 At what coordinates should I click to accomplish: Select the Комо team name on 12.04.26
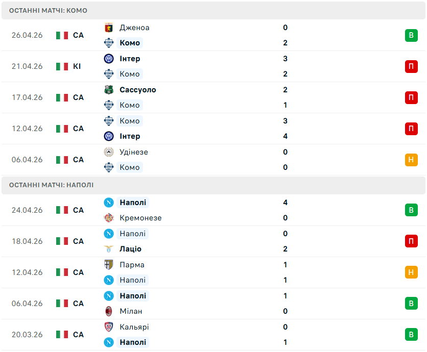pos(130,121)
